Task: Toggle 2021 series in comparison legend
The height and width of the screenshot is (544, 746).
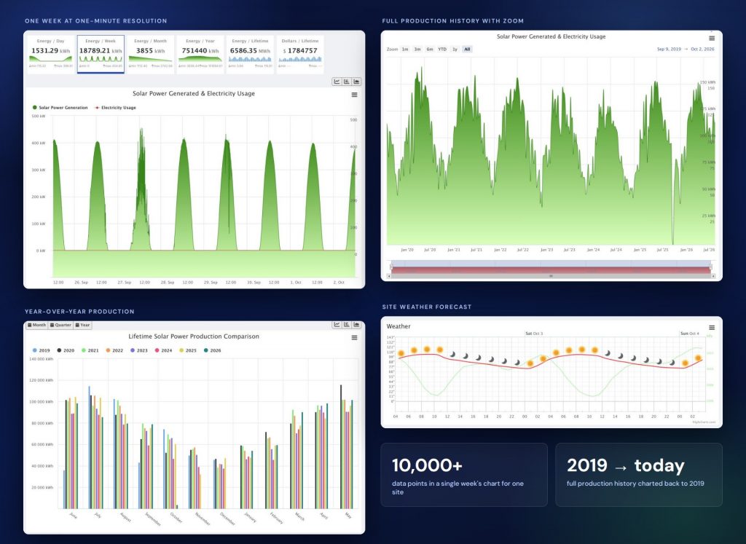Action: coord(90,350)
